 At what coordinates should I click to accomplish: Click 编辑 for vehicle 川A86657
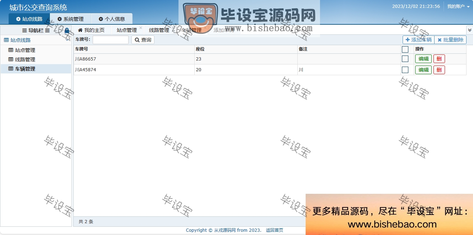(x=423, y=59)
